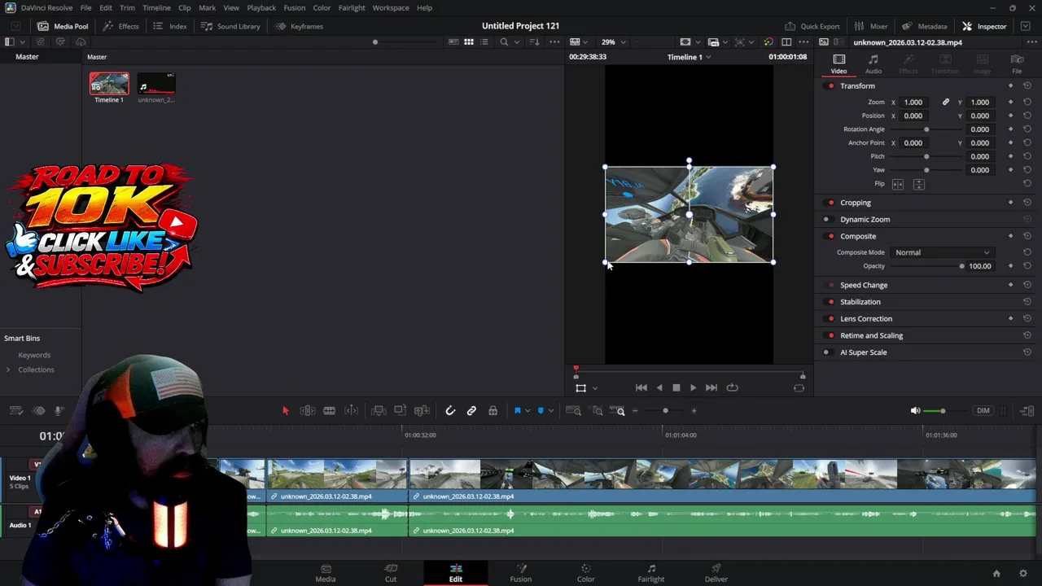
Task: Expand the Cropping section
Action: pyautogui.click(x=856, y=203)
